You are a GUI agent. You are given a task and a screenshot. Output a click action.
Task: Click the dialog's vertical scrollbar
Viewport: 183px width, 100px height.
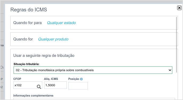click(176, 45)
